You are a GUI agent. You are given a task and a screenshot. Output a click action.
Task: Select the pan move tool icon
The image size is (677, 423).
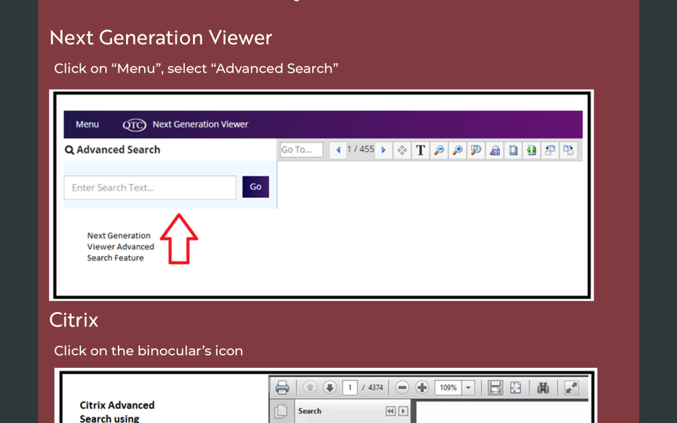click(402, 150)
